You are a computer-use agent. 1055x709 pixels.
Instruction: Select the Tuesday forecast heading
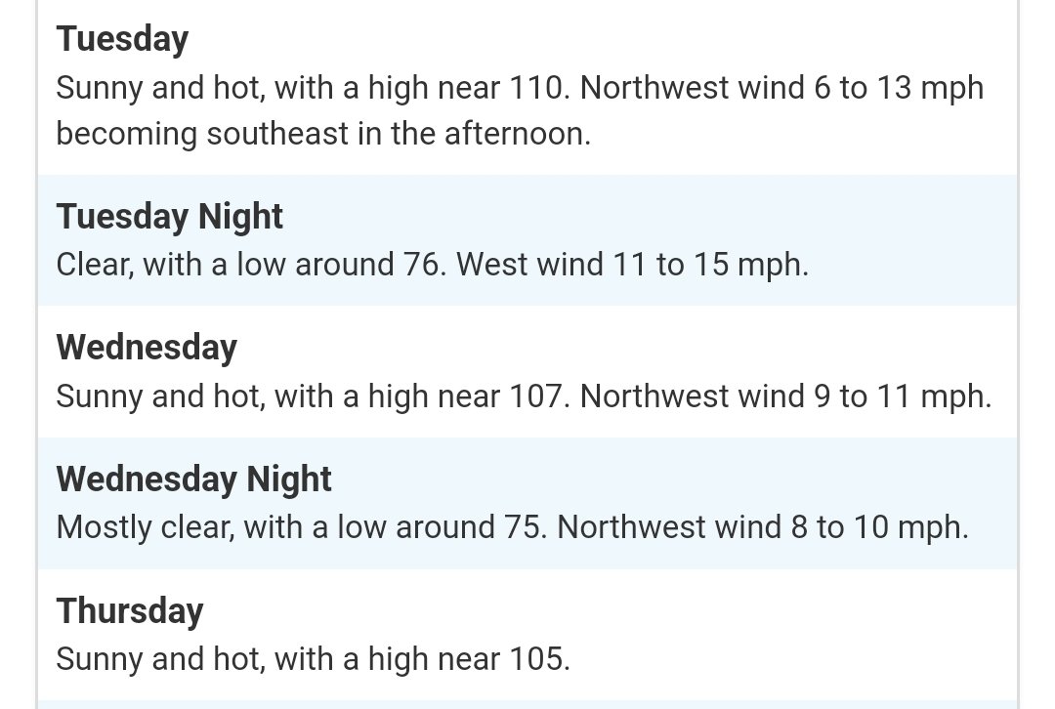coord(122,39)
